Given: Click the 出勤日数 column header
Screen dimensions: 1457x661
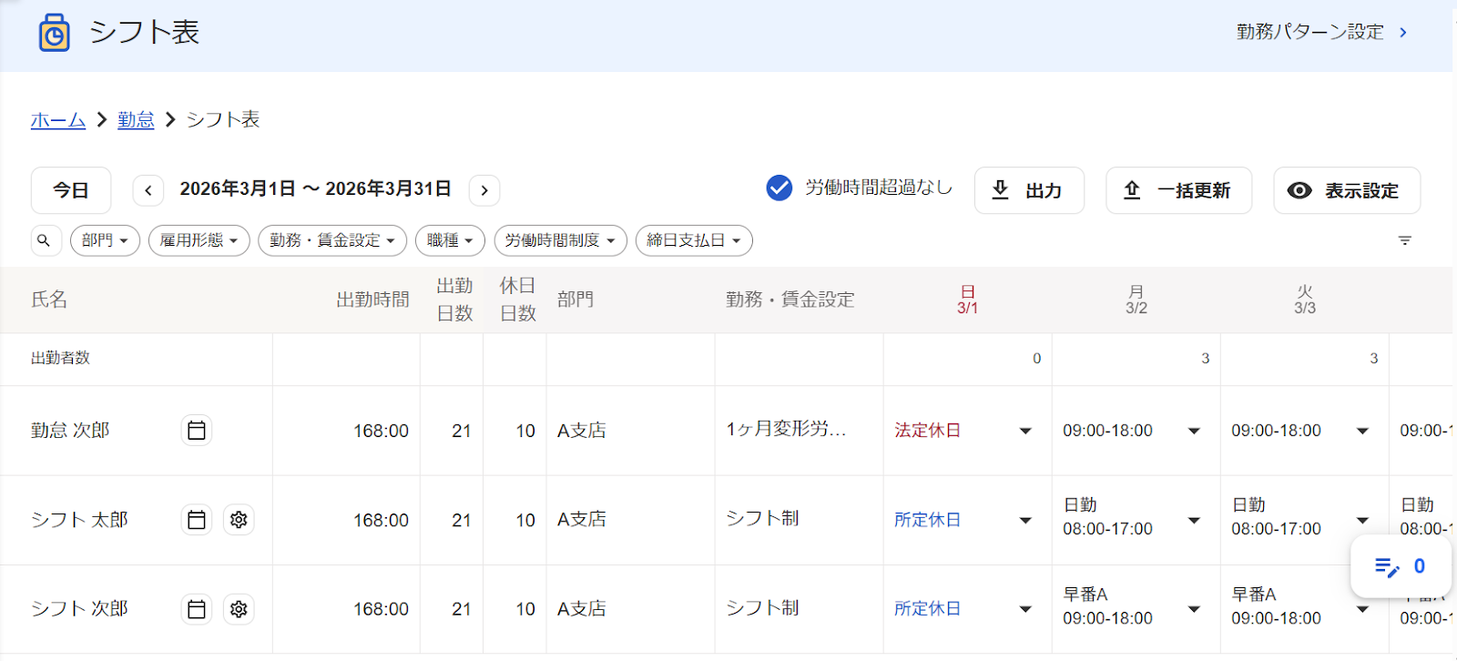Looking at the screenshot, I should (454, 300).
